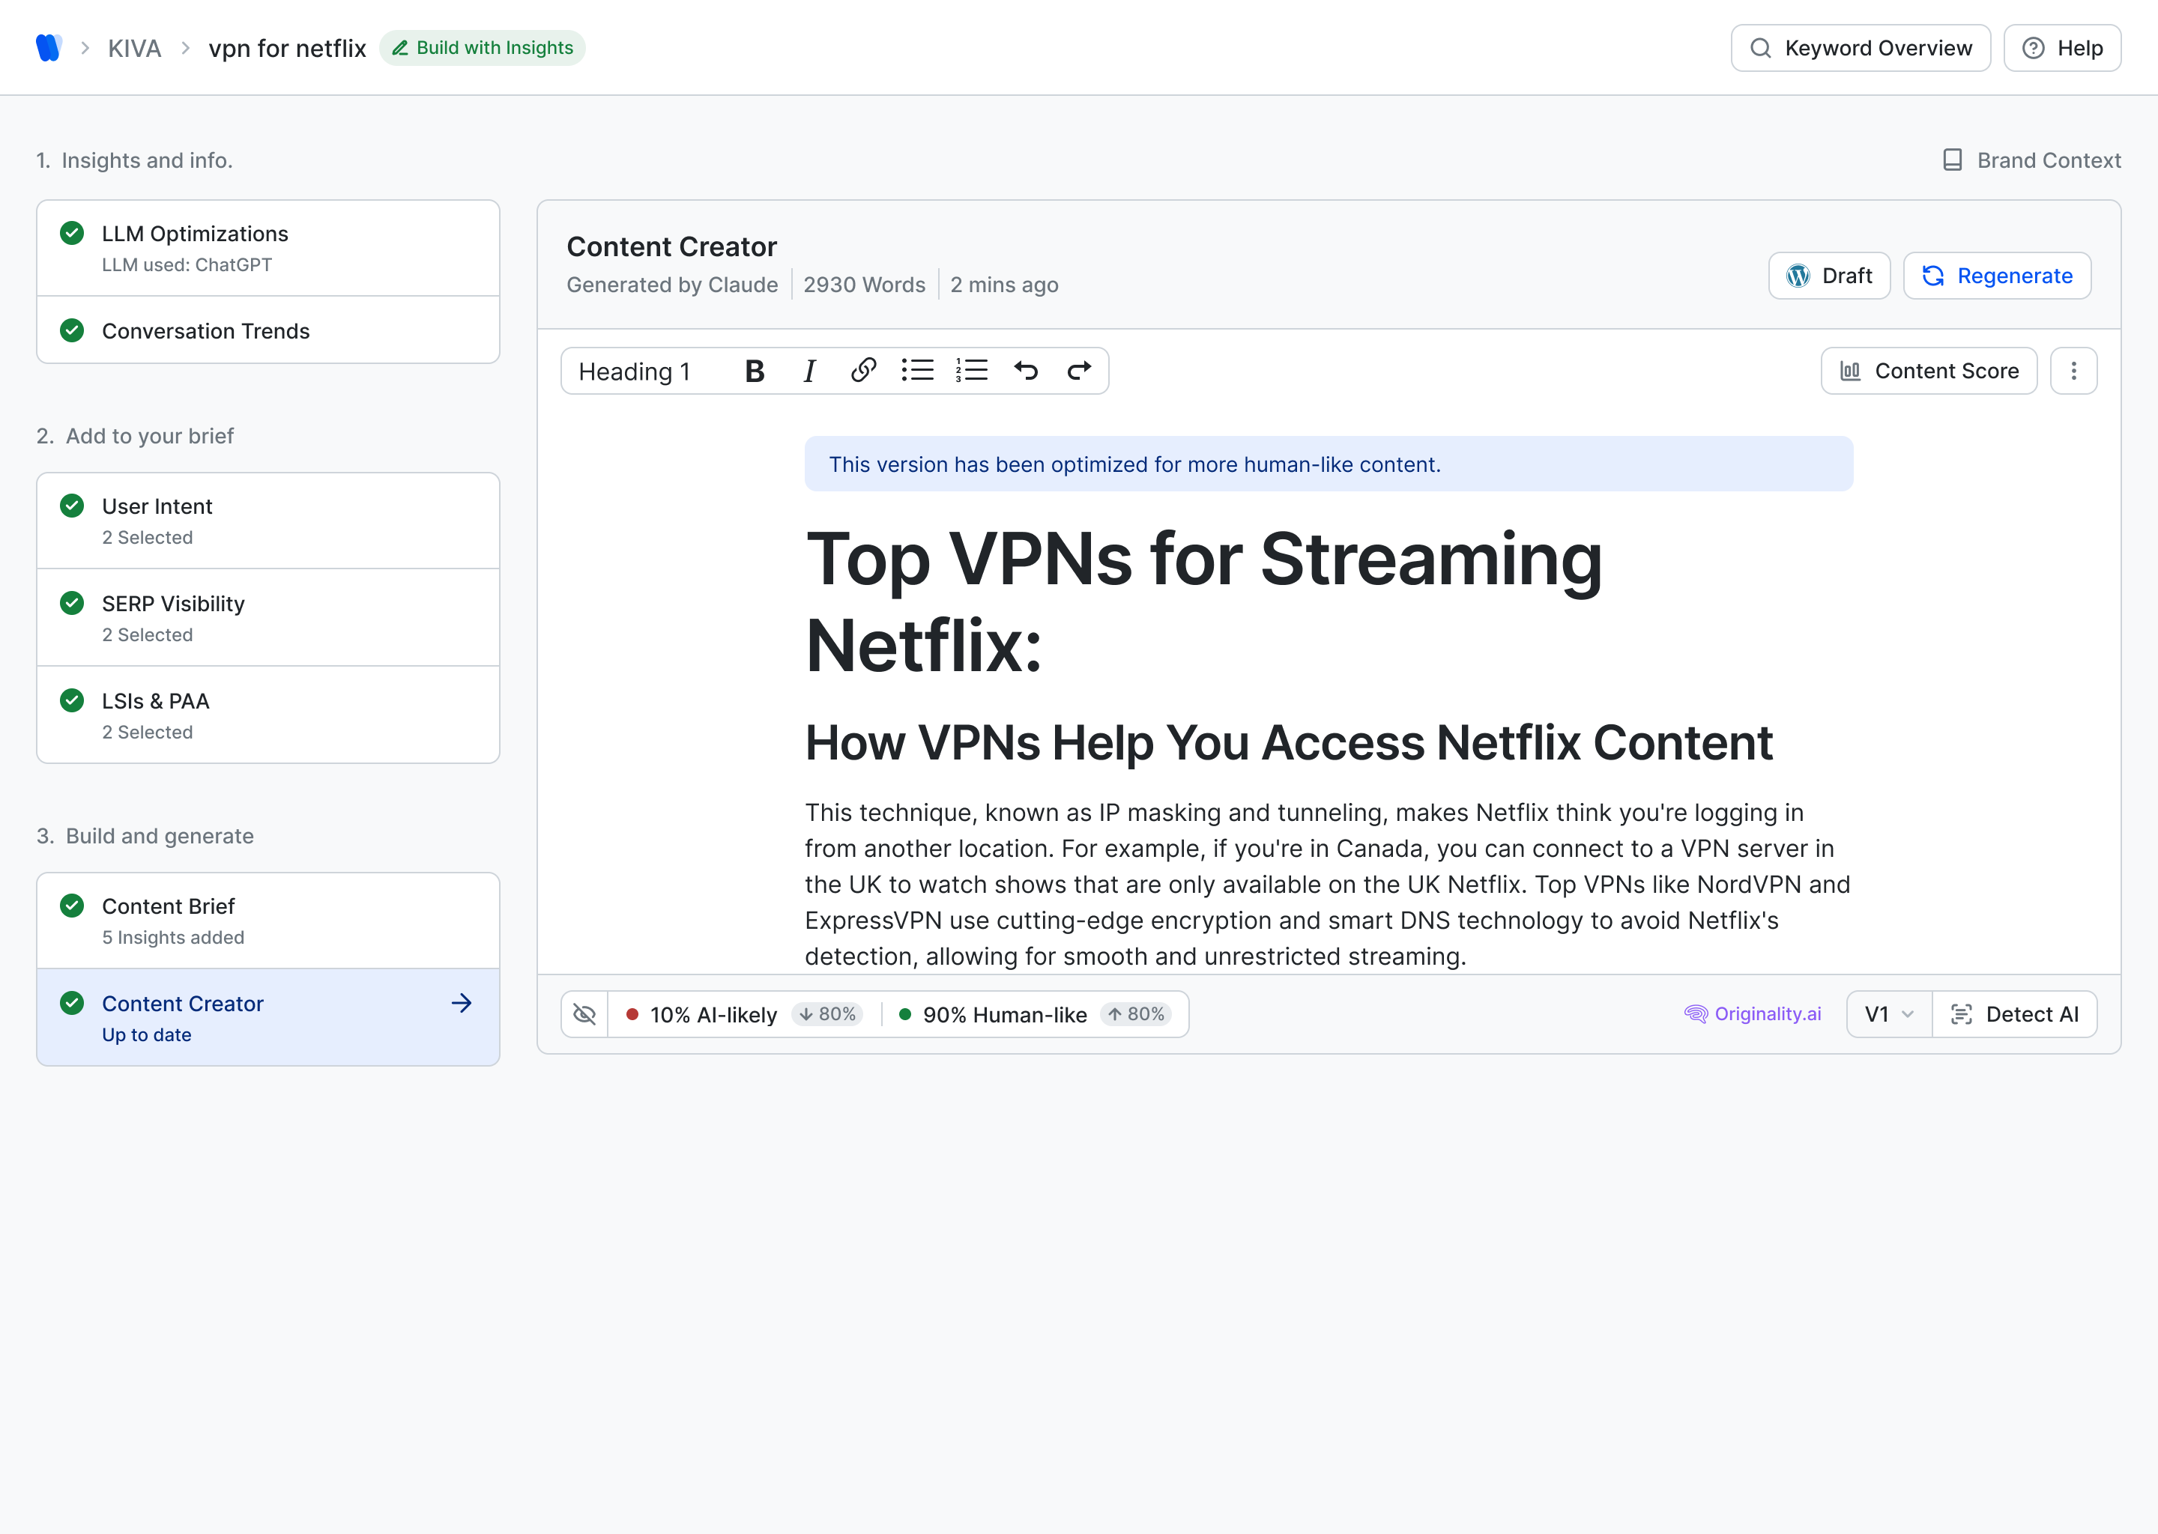Regenerate the content
Image resolution: width=2158 pixels, height=1534 pixels.
click(x=1996, y=276)
